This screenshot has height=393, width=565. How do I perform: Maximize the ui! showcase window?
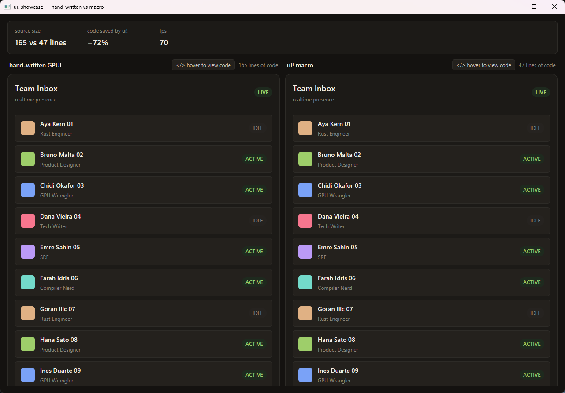534,7
